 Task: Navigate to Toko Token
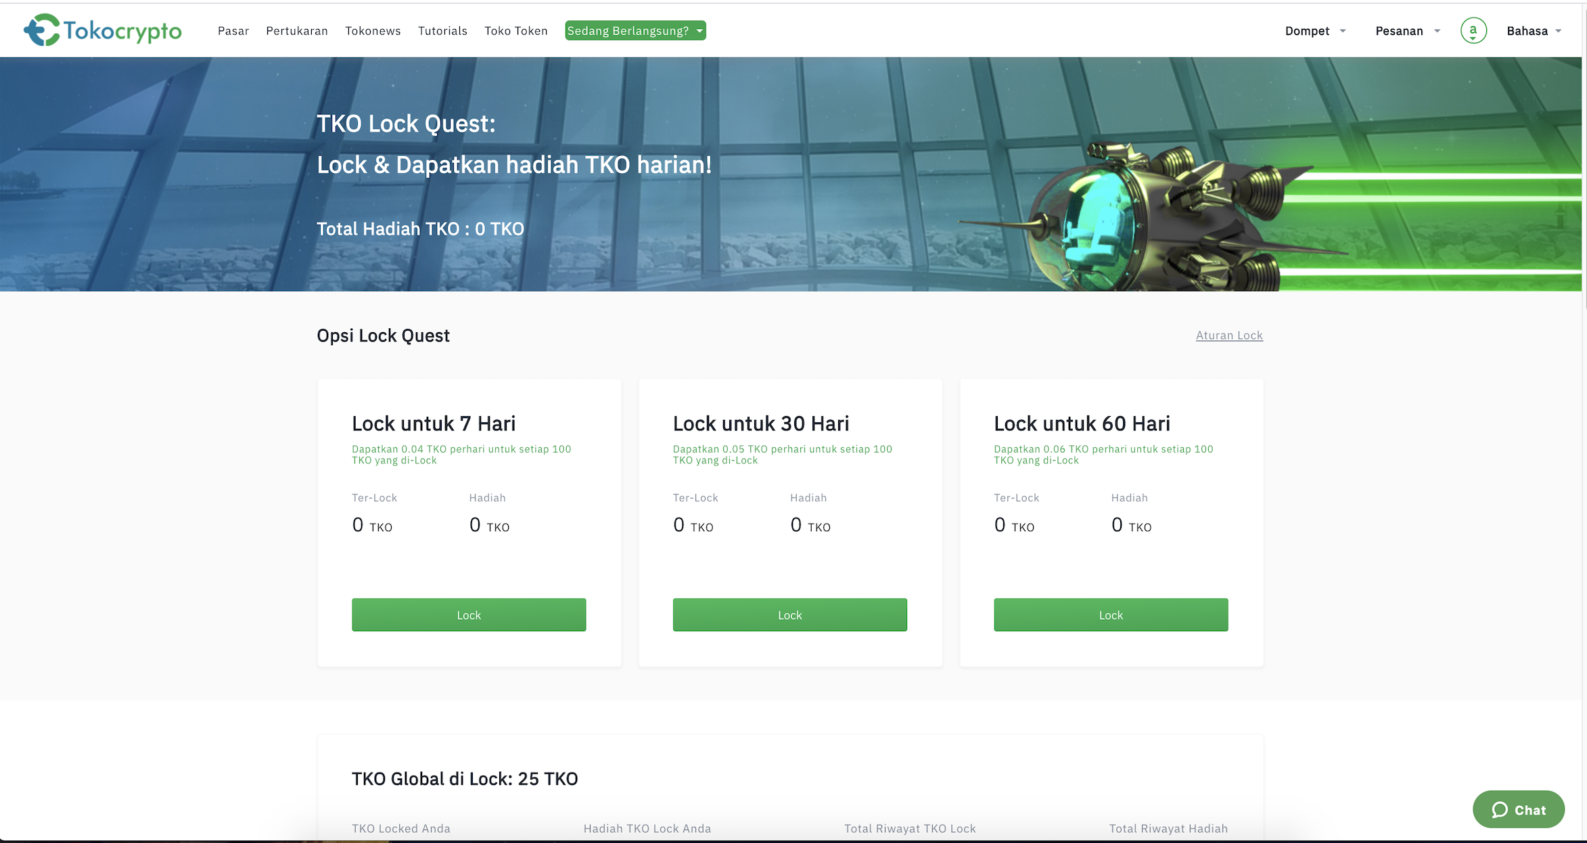[x=516, y=30]
